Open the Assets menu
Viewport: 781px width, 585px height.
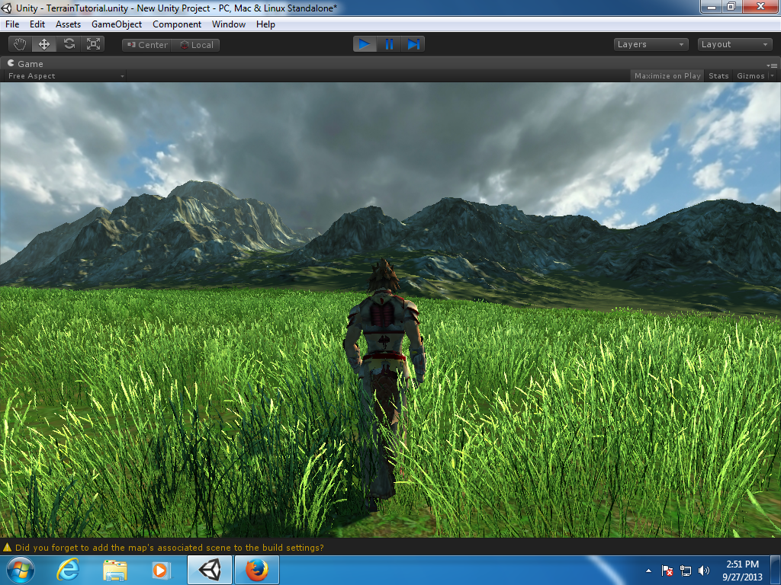coord(68,24)
